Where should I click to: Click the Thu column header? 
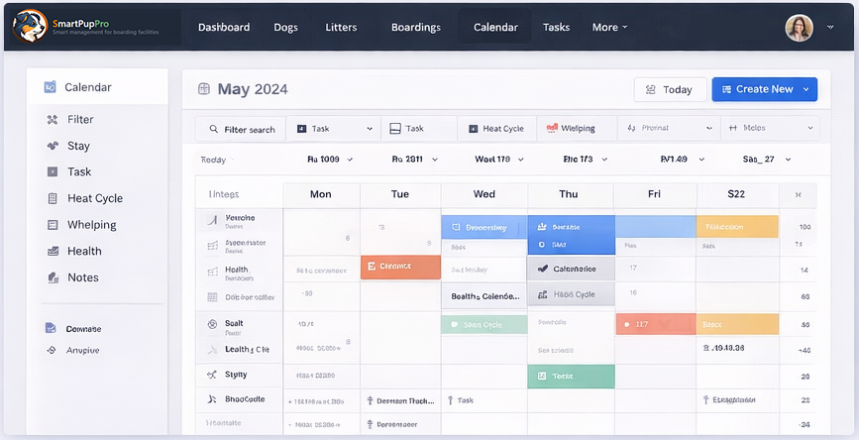pos(569,194)
